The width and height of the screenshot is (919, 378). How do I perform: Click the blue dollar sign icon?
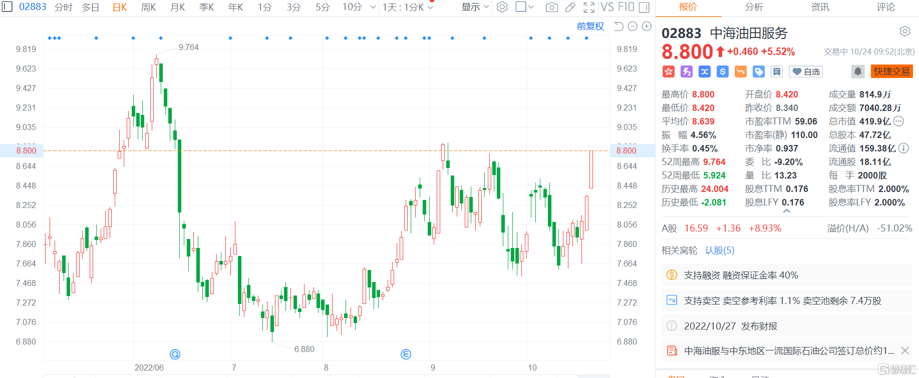tap(723, 71)
